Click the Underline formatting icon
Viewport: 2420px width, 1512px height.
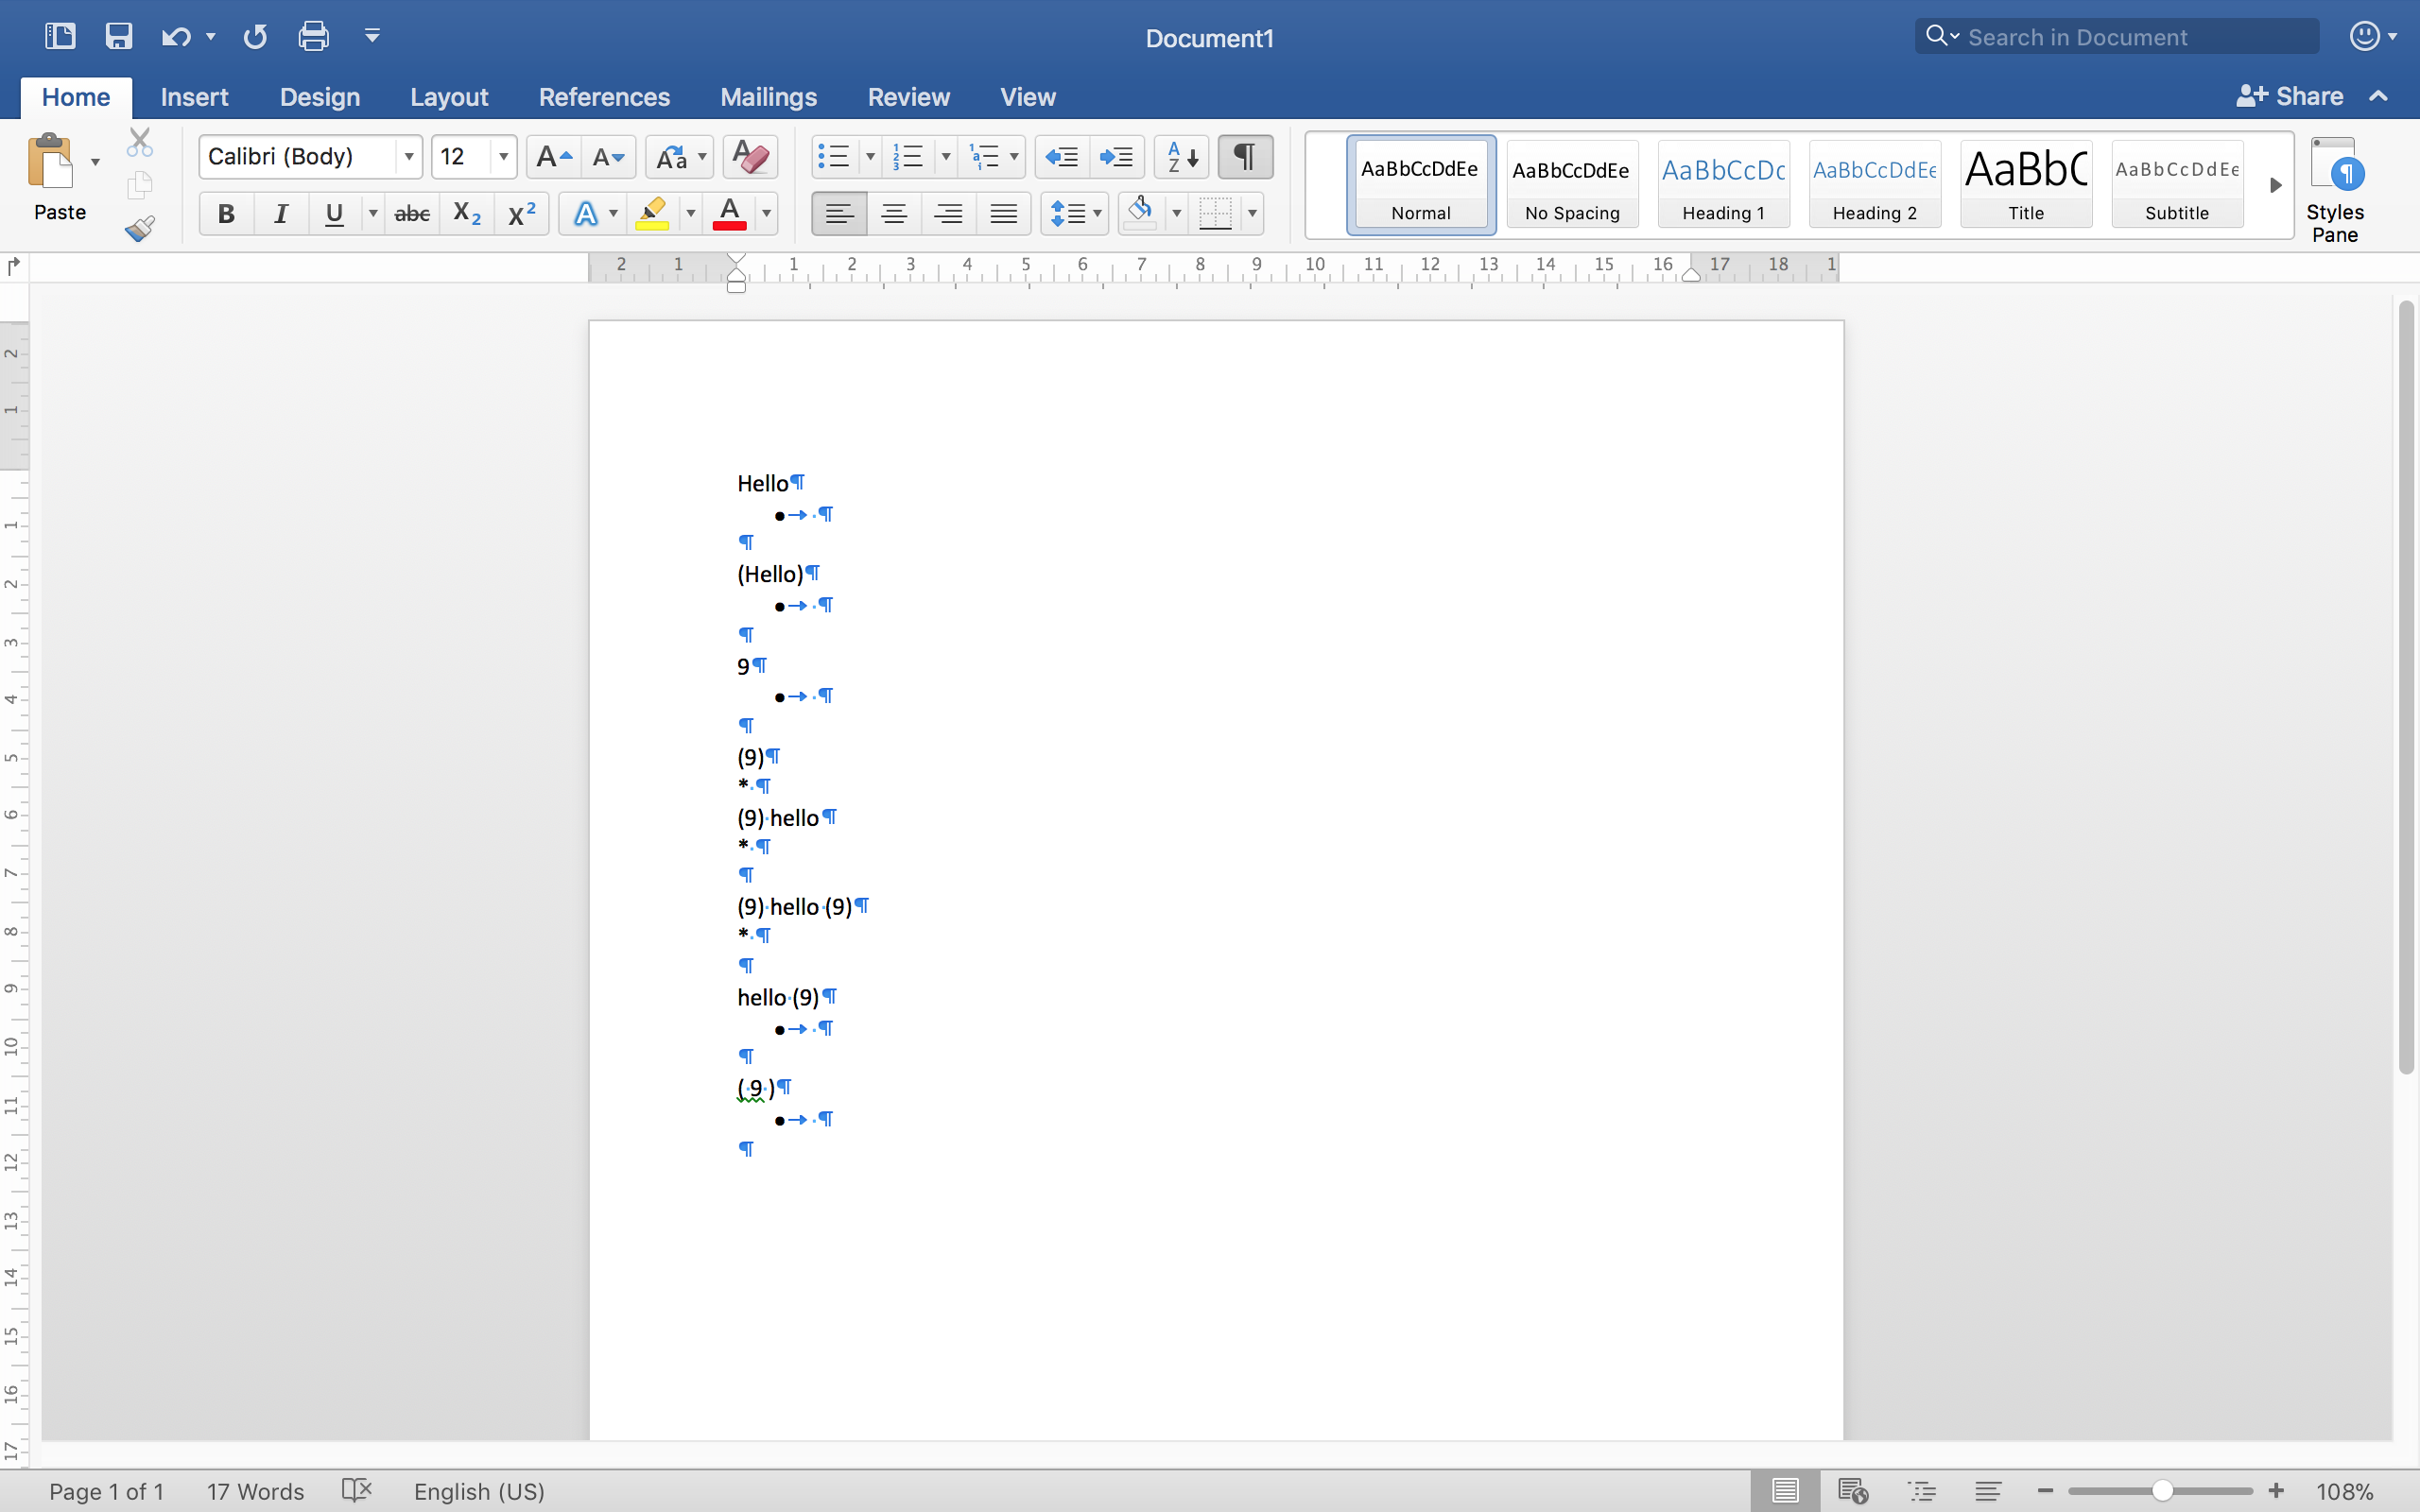337,213
